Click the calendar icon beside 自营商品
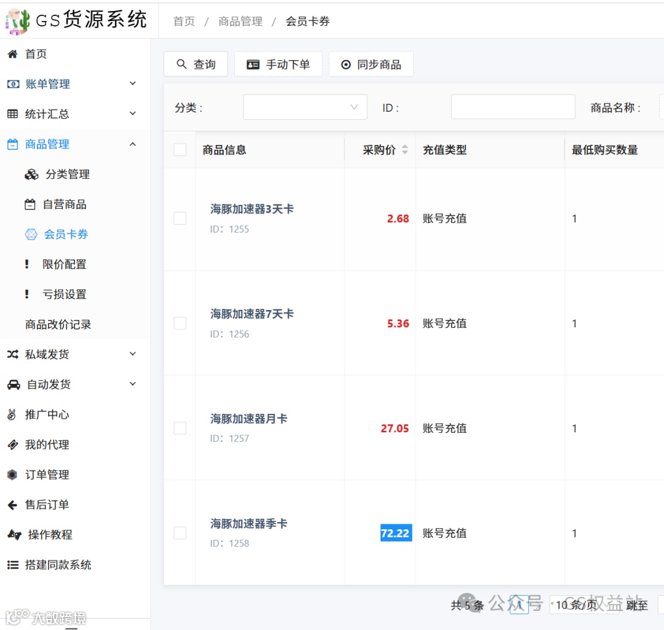The width and height of the screenshot is (664, 630). [x=30, y=204]
